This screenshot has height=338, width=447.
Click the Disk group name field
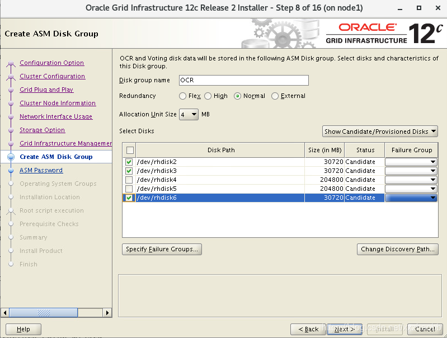coord(244,80)
